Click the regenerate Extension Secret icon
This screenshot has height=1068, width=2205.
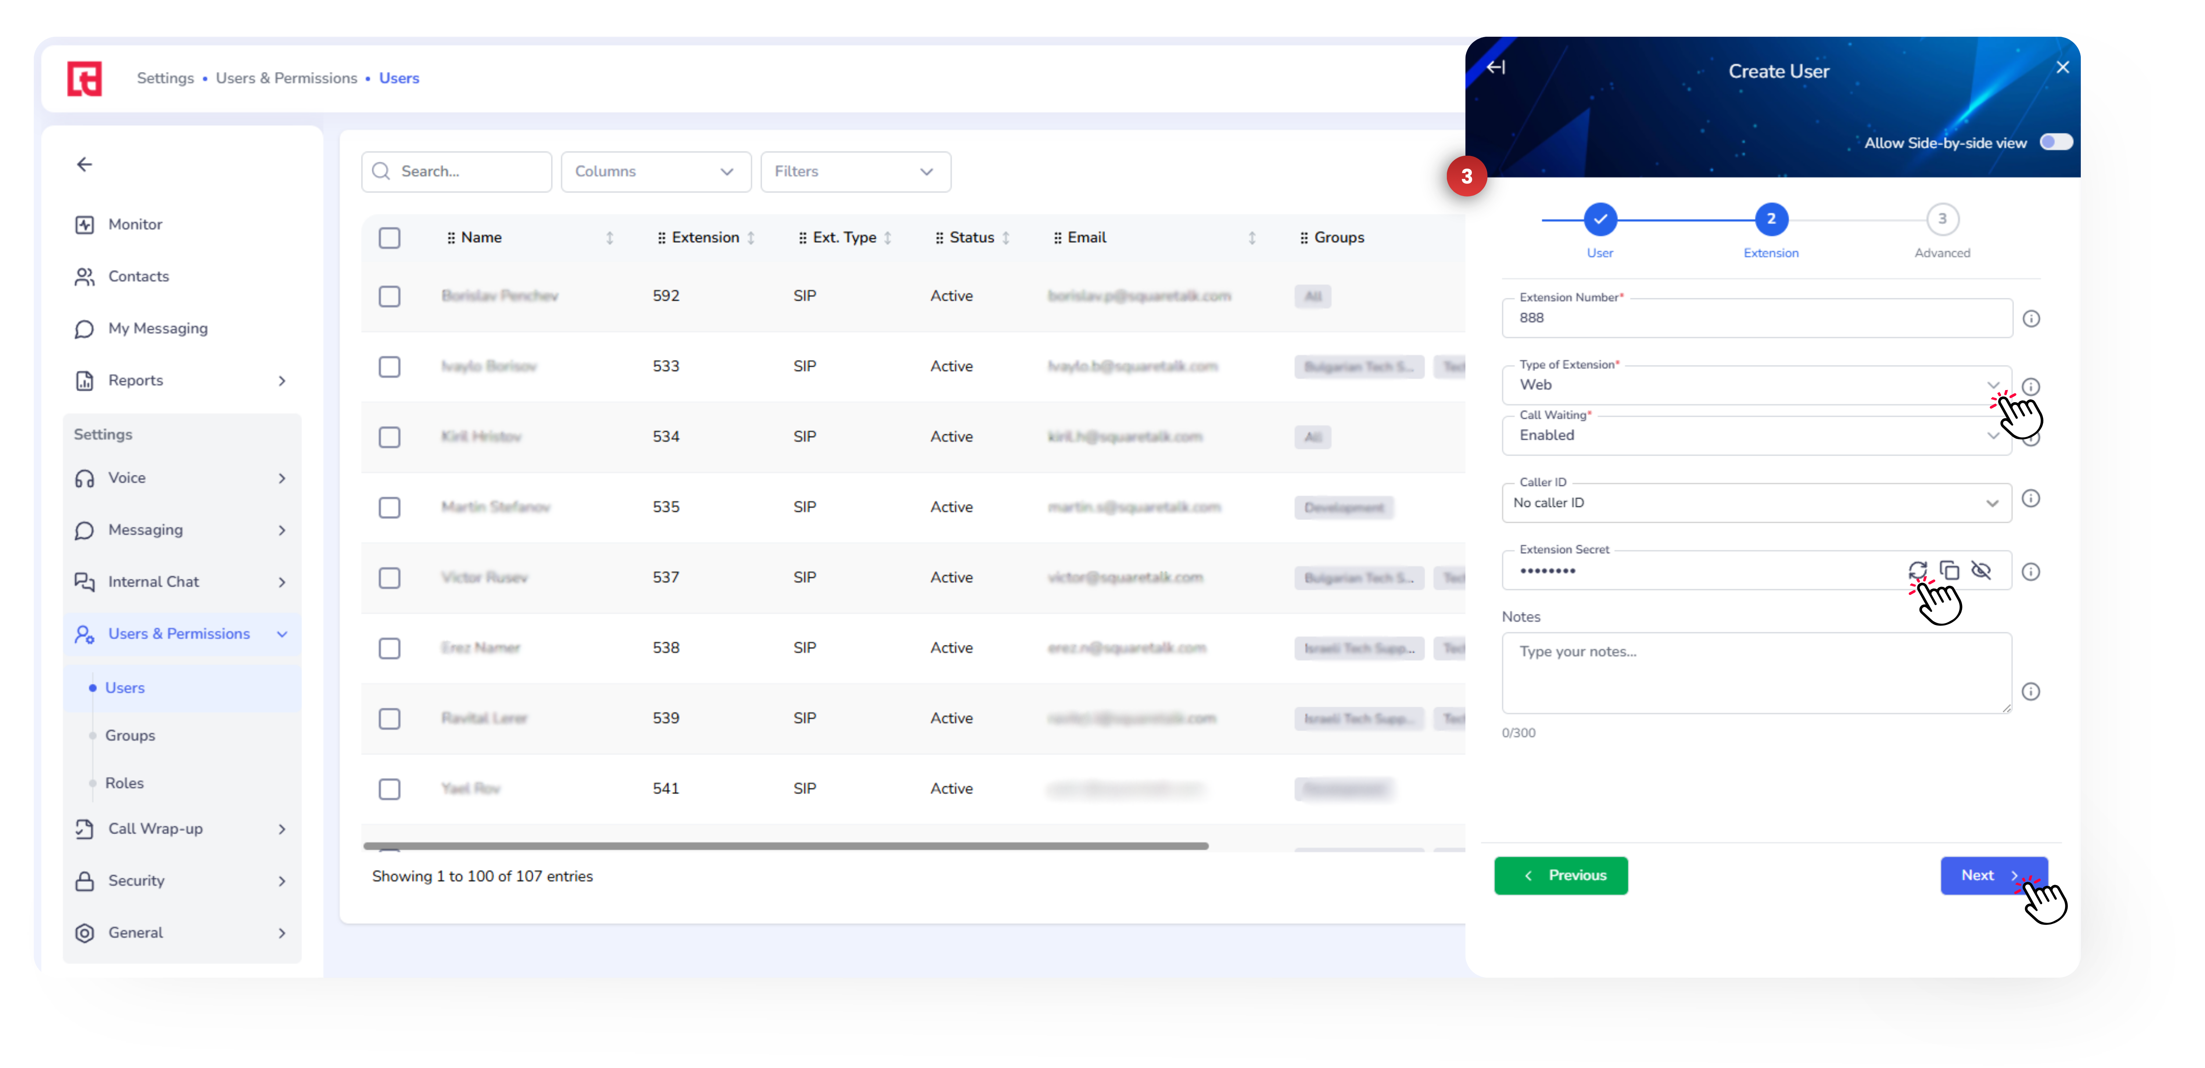click(x=1917, y=570)
